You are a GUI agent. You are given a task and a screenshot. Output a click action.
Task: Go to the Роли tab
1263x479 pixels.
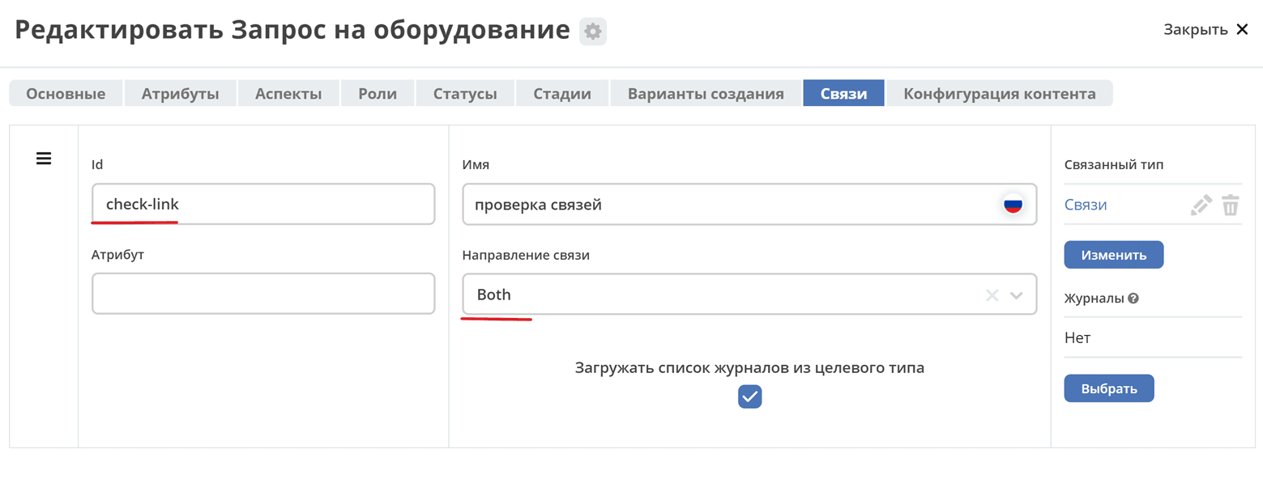point(378,93)
